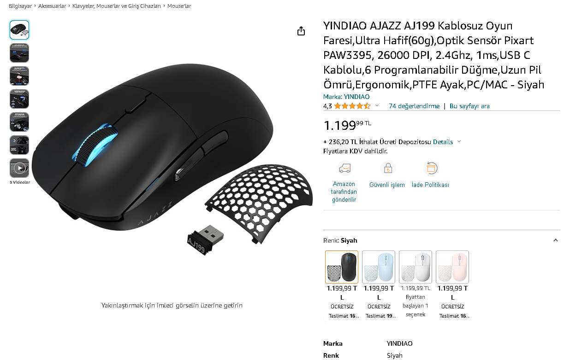The image size is (570, 360).
Task: Click the Güvenli işlem padlock icon
Action: click(x=387, y=168)
